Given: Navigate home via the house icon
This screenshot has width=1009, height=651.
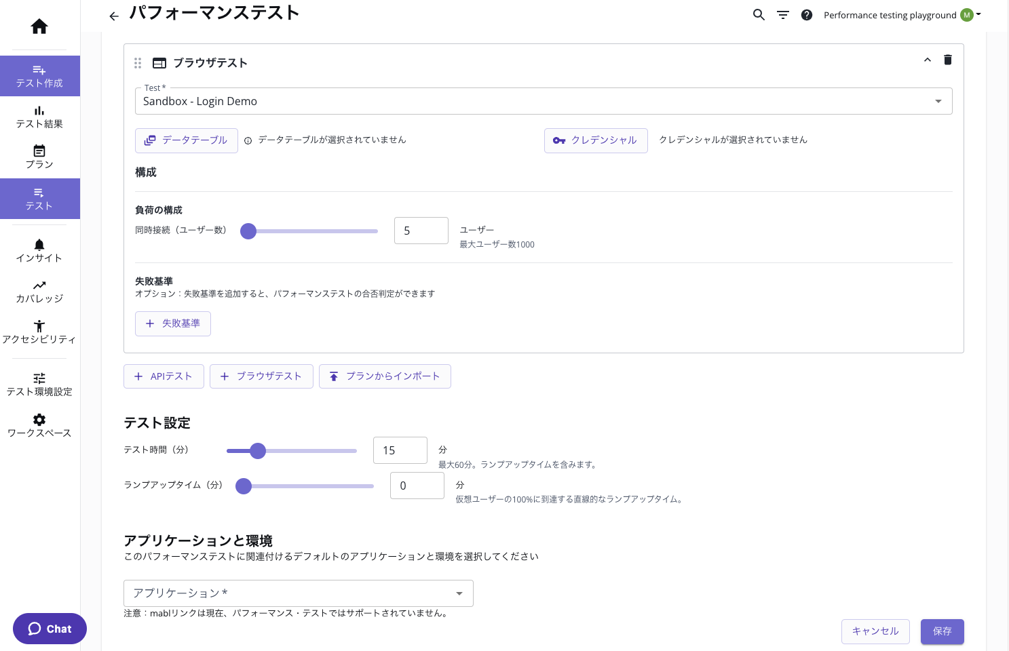Looking at the screenshot, I should [39, 26].
